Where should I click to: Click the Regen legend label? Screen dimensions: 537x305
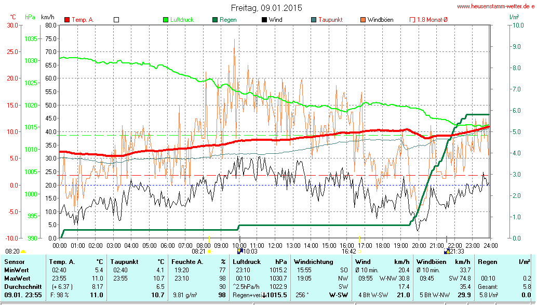tap(229, 20)
